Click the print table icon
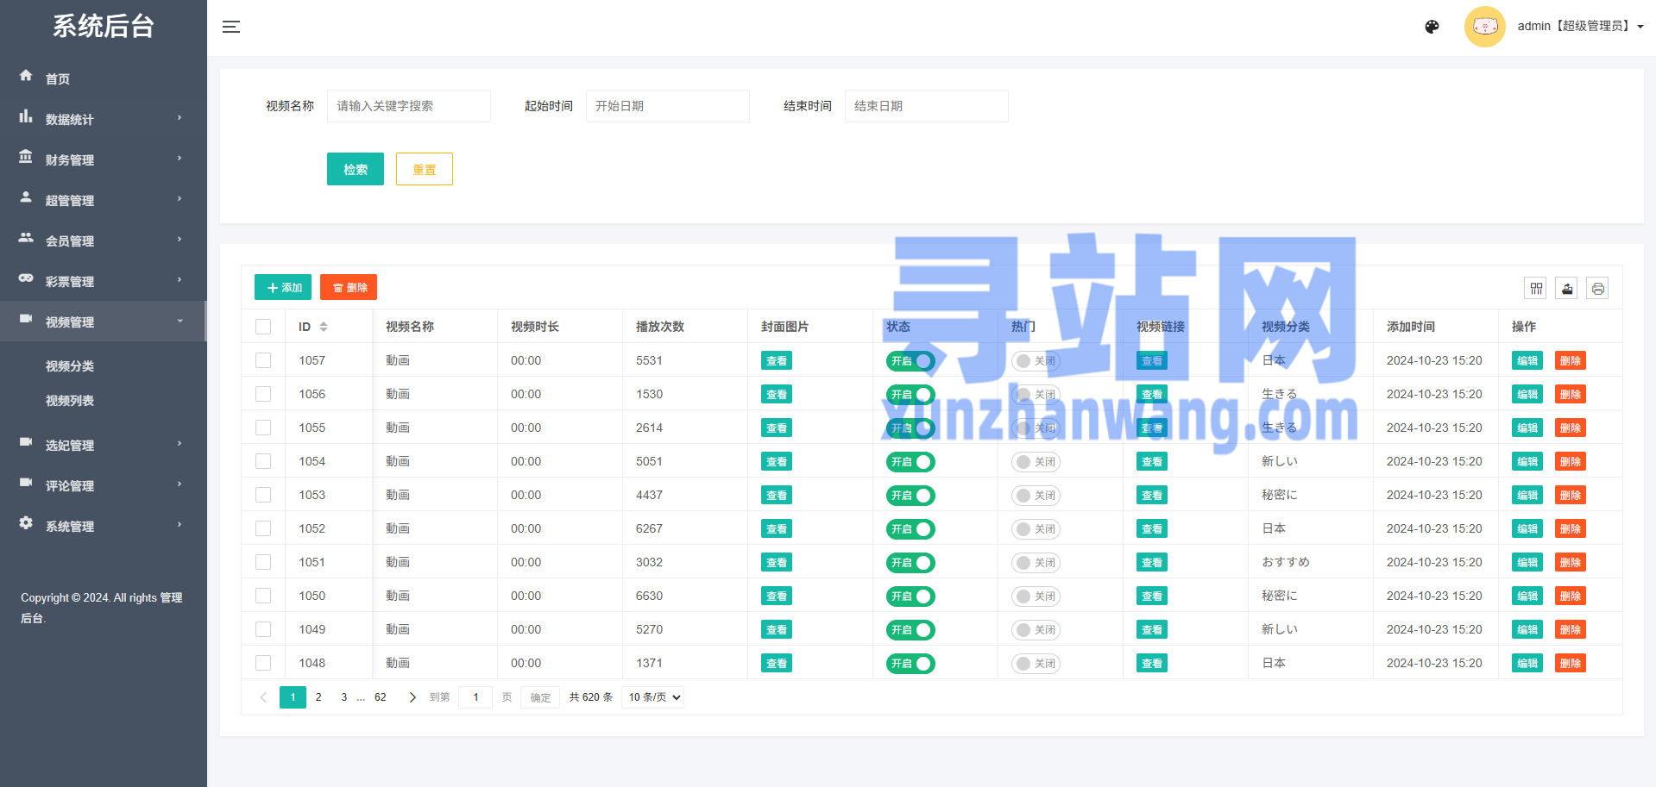Screen dimensions: 1656x787 pos(1597,289)
